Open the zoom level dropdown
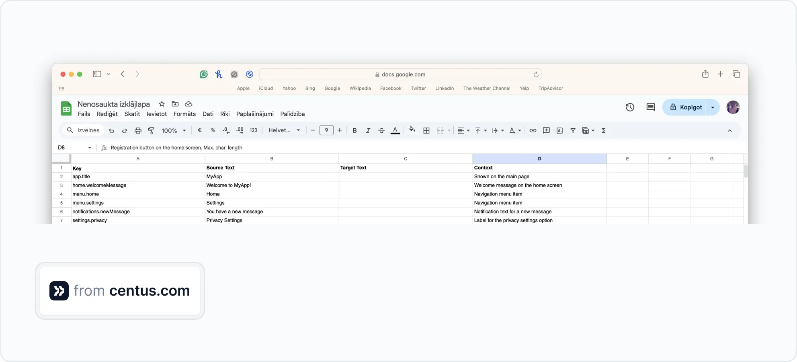This screenshot has width=797, height=362. 174,130
